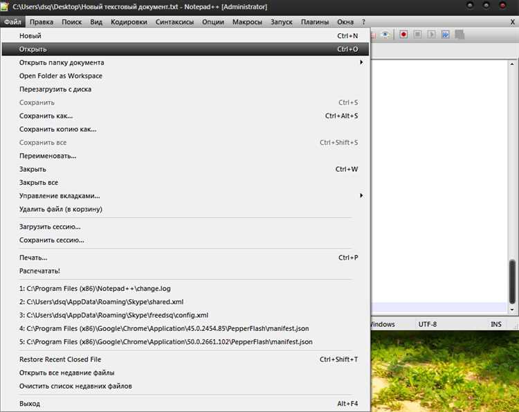519x412 pixels.
Task: Open the Поиск menu
Action: pyautogui.click(x=71, y=22)
